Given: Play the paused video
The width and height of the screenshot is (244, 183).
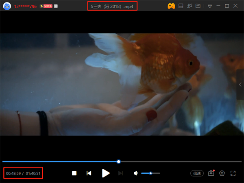Looking at the screenshot, I should click(106, 173).
